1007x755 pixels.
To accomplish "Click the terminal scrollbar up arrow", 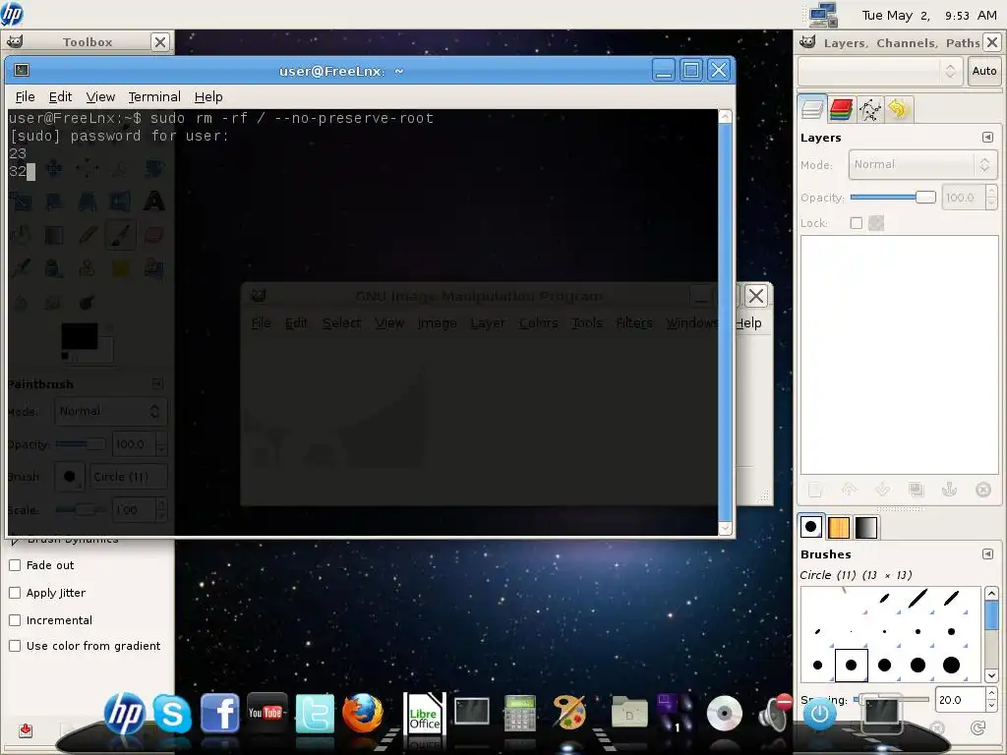I will (725, 116).
